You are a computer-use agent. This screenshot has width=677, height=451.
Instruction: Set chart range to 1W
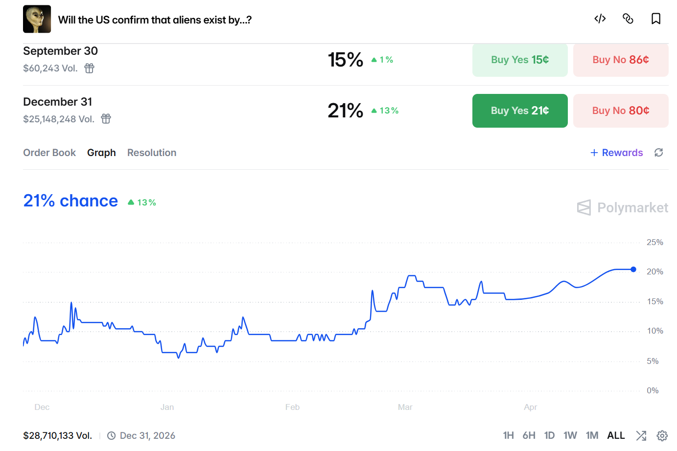point(570,435)
